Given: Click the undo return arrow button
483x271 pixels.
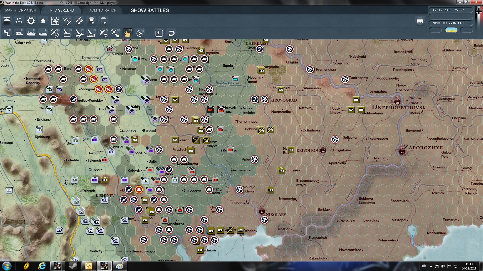Looking at the screenshot, I should click(171, 33).
